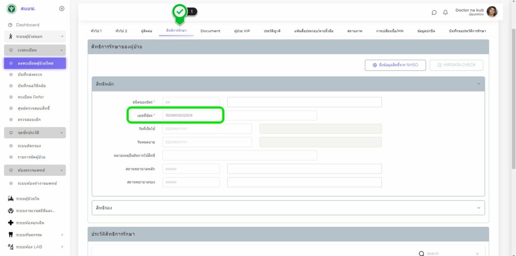Screen dimensions: 516x256
Task: Open the Doctor na kub profile avatar
Action: click(x=492, y=12)
